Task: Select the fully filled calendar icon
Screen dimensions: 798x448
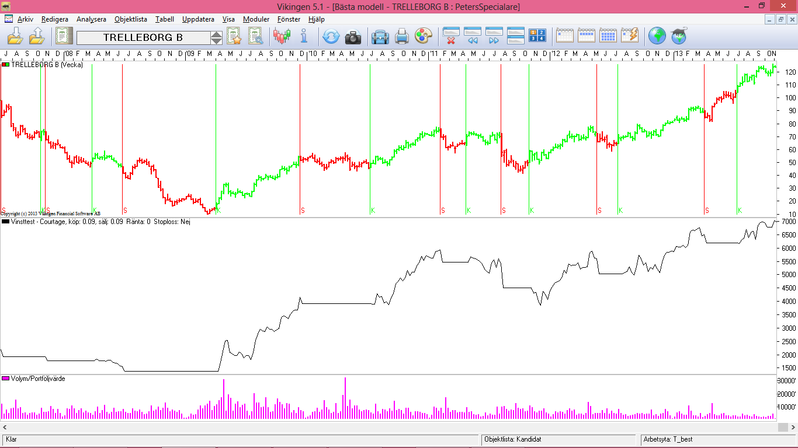Action: click(x=608, y=36)
